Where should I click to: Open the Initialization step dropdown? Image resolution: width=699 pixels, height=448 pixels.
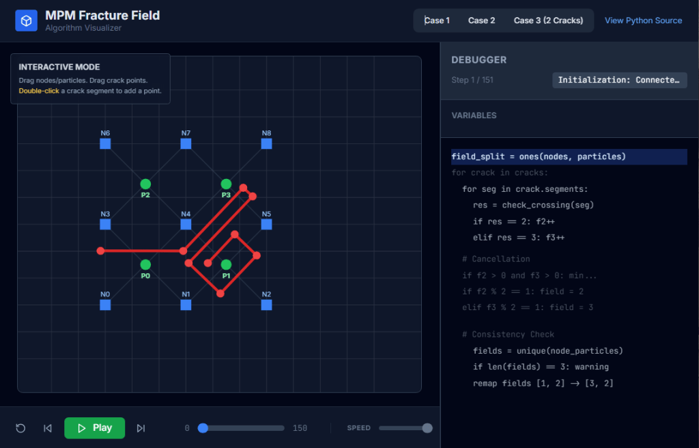(619, 80)
